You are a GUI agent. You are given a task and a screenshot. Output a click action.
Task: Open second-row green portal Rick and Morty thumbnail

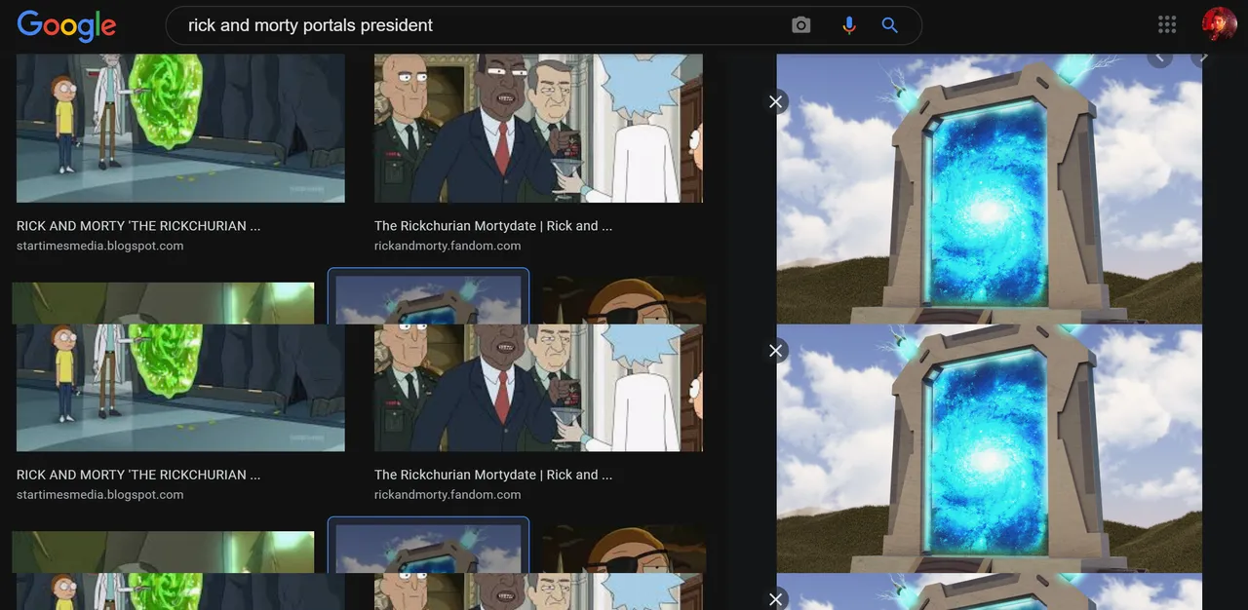pyautogui.click(x=180, y=388)
